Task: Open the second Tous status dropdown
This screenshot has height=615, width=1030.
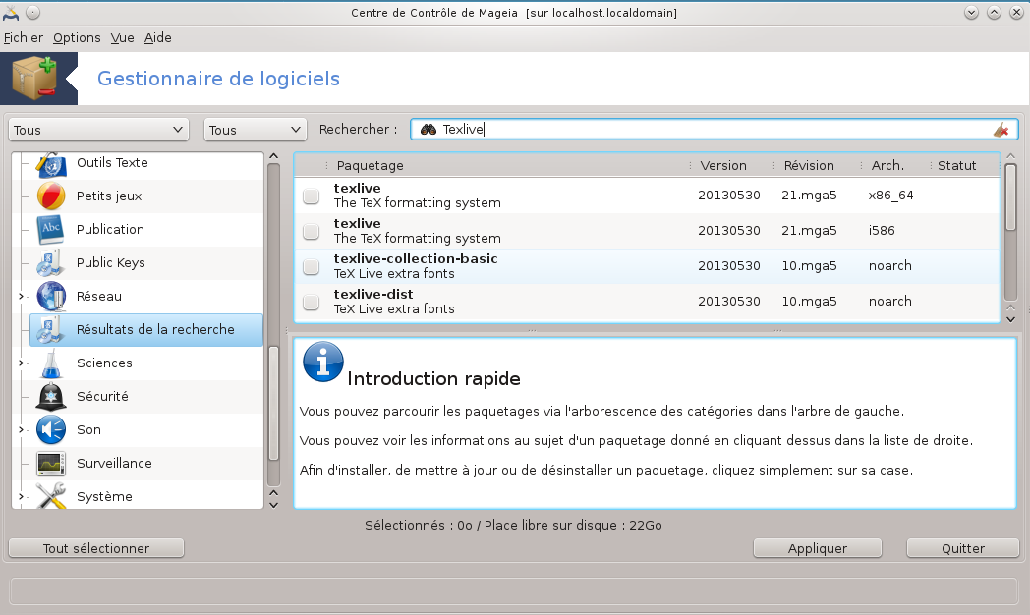Action: [256, 130]
